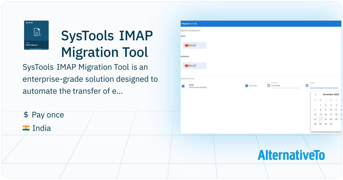Click the AlternativeTo logo
The image size is (343, 180).
[291, 155]
